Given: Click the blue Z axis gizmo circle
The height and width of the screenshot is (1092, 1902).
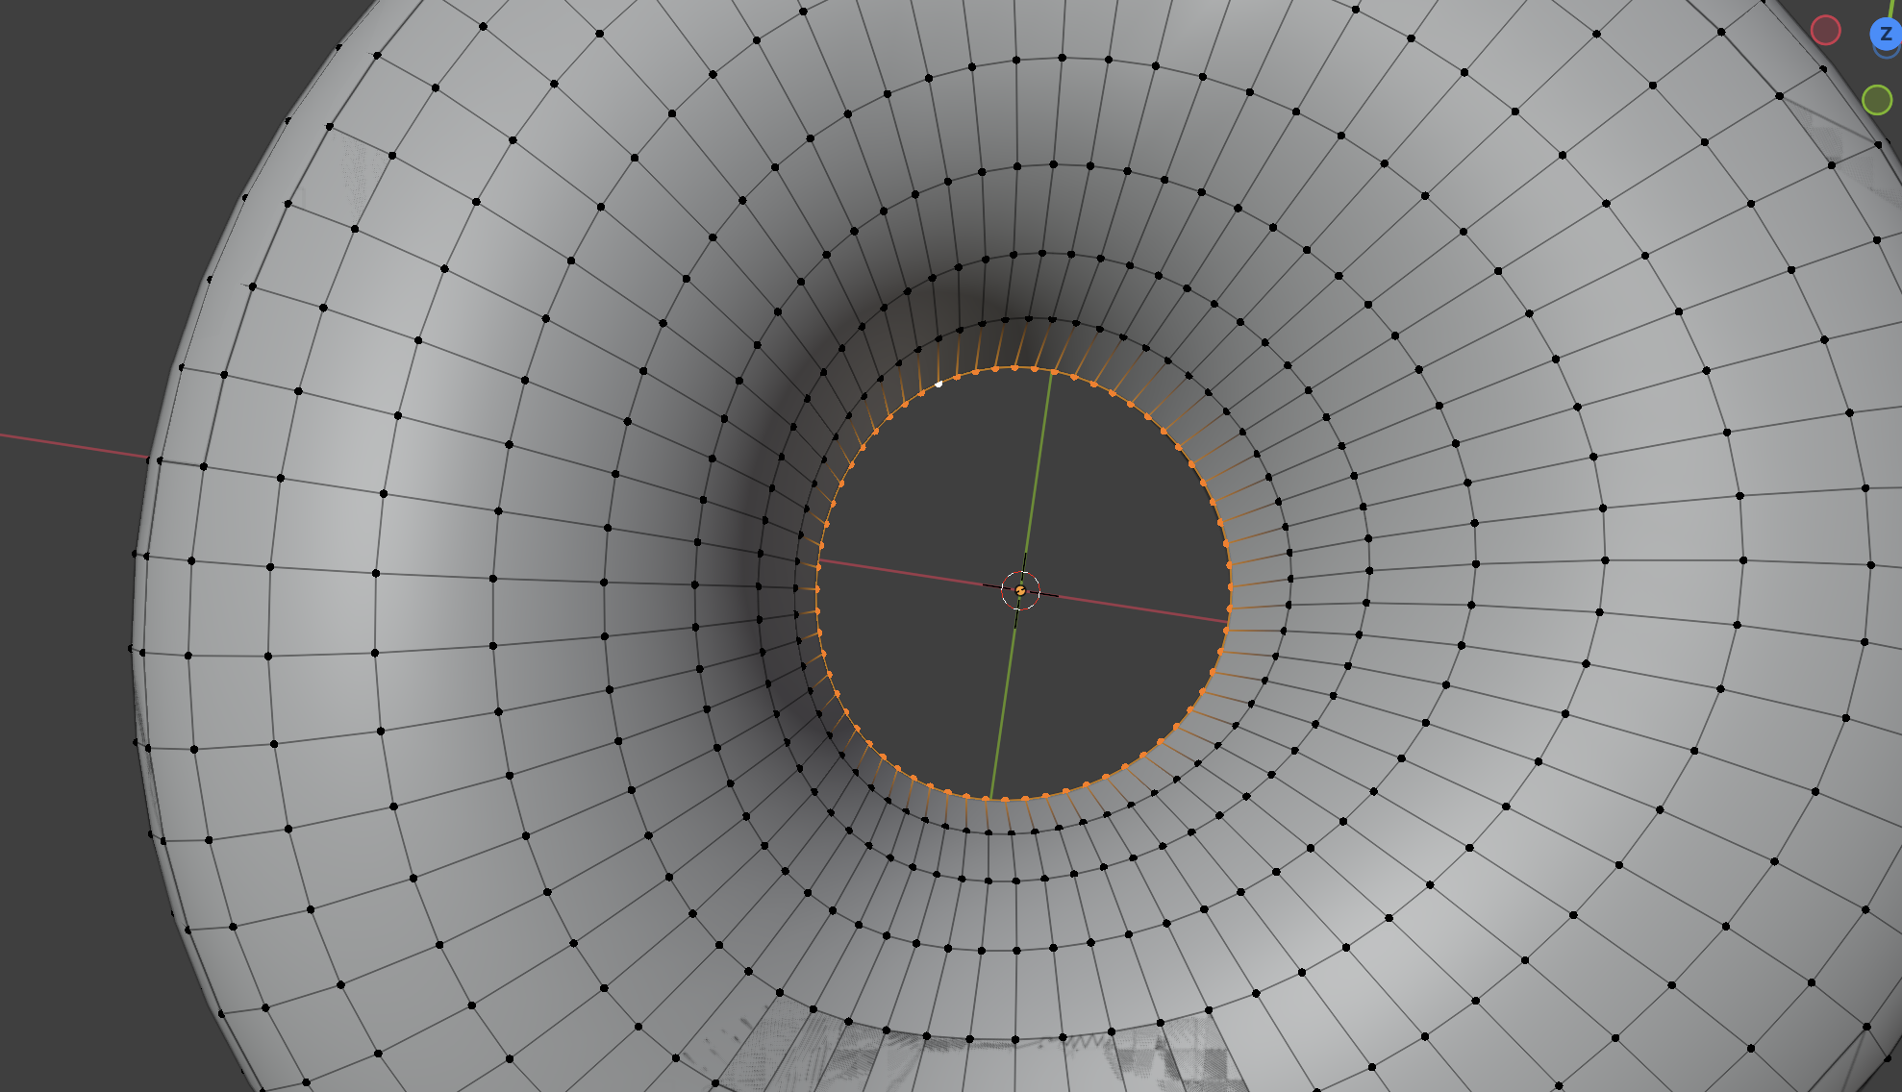Looking at the screenshot, I should [1886, 34].
